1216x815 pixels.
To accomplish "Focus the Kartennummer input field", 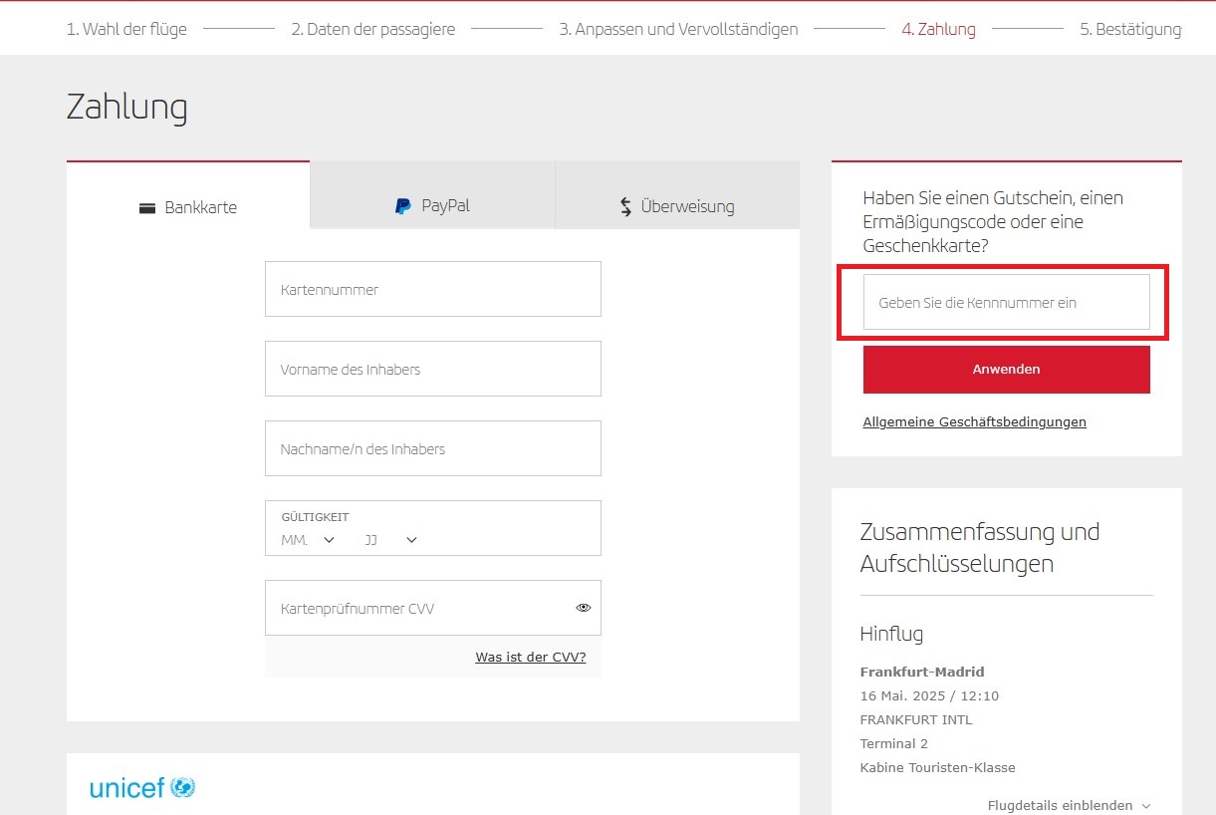I will [x=432, y=290].
